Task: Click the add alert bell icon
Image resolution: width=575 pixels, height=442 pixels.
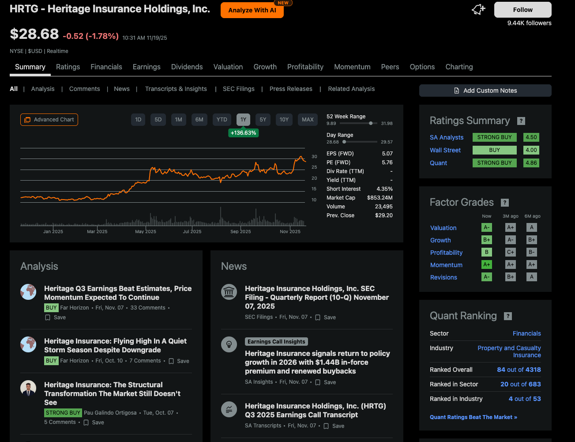Action: tap(479, 10)
